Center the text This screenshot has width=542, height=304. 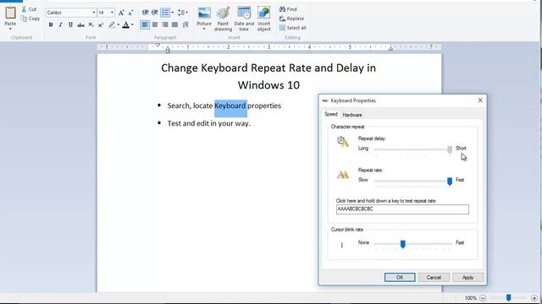click(155, 24)
